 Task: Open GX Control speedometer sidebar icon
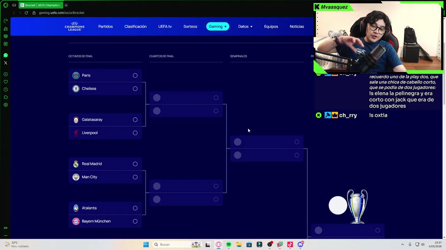pyautogui.click(x=6, y=21)
